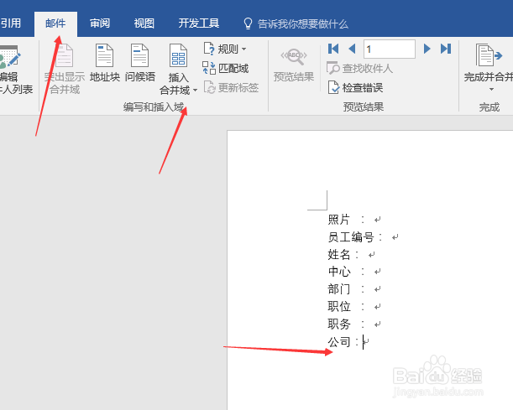Open the 邮件 ribbon tab
513x410 pixels.
55,23
